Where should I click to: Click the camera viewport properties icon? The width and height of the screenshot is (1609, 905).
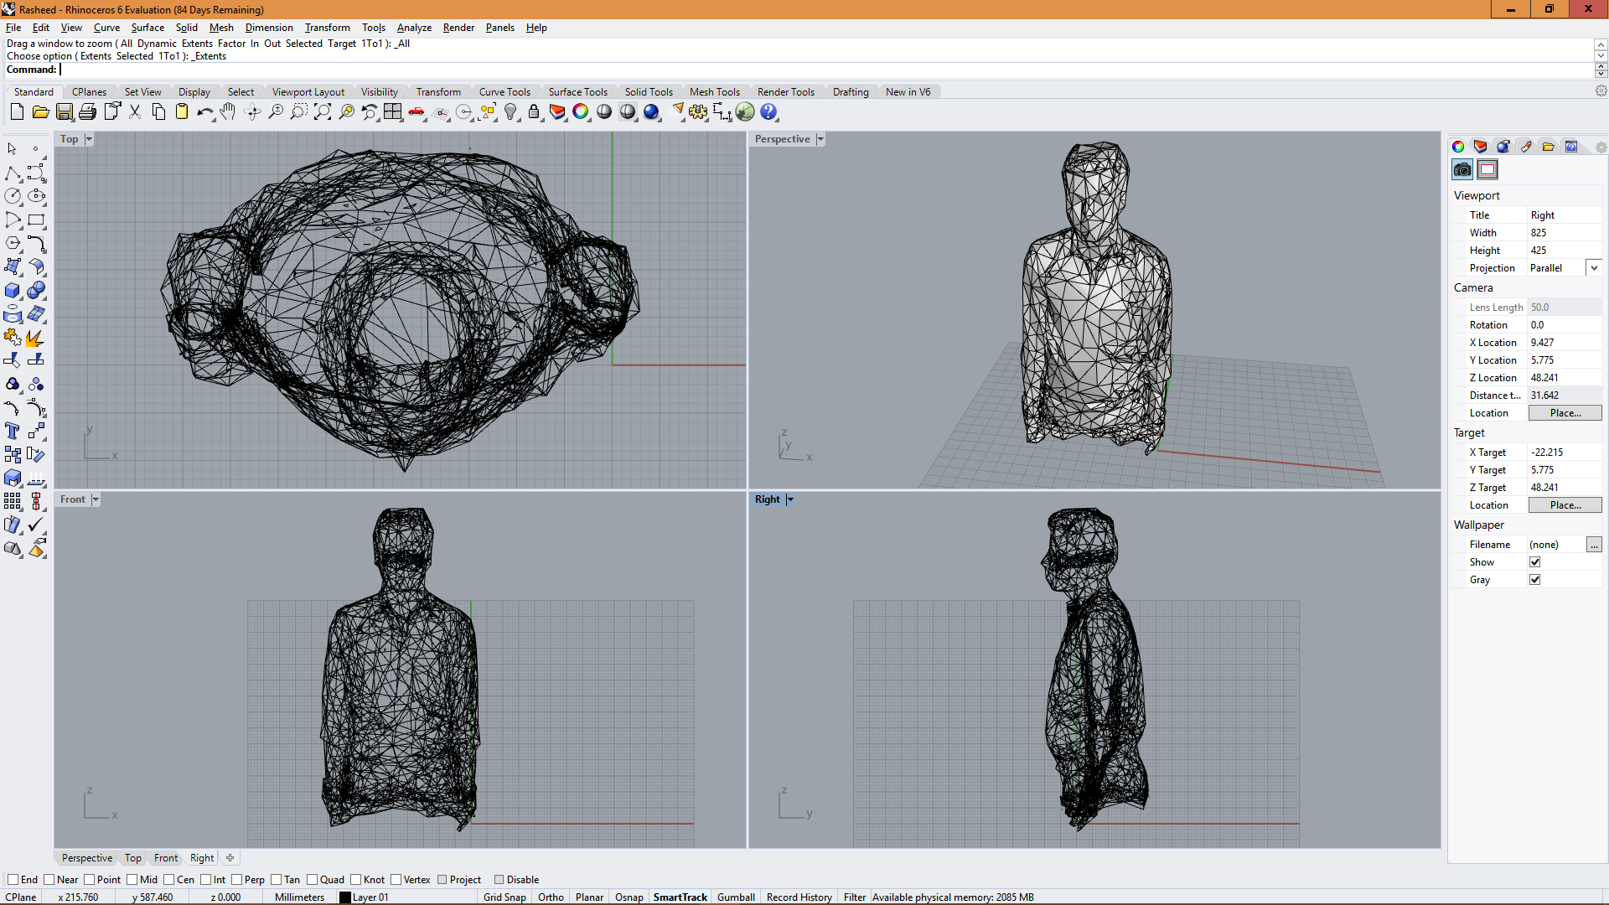1462,170
